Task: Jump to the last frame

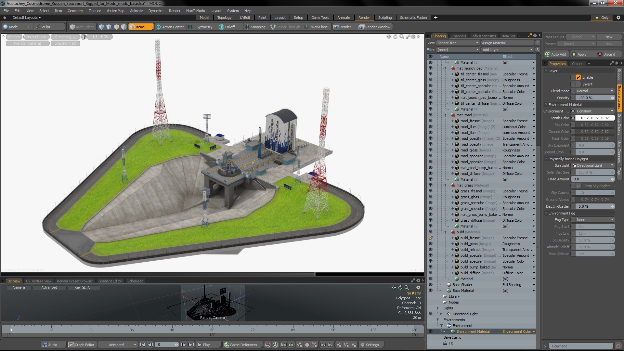Action: click(x=191, y=345)
